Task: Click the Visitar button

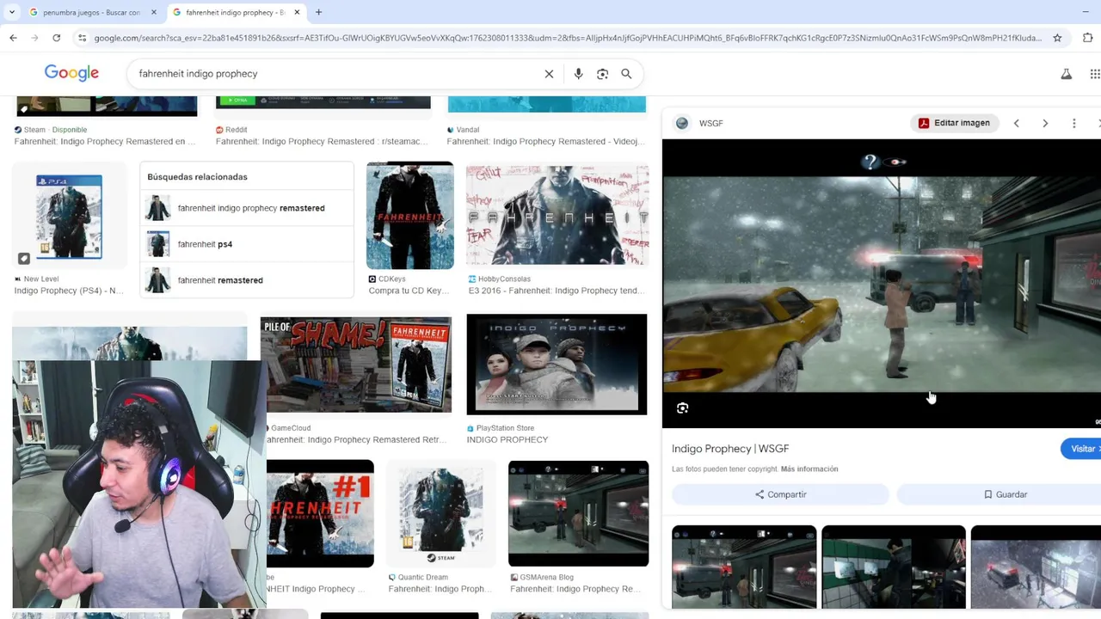Action: [1082, 449]
